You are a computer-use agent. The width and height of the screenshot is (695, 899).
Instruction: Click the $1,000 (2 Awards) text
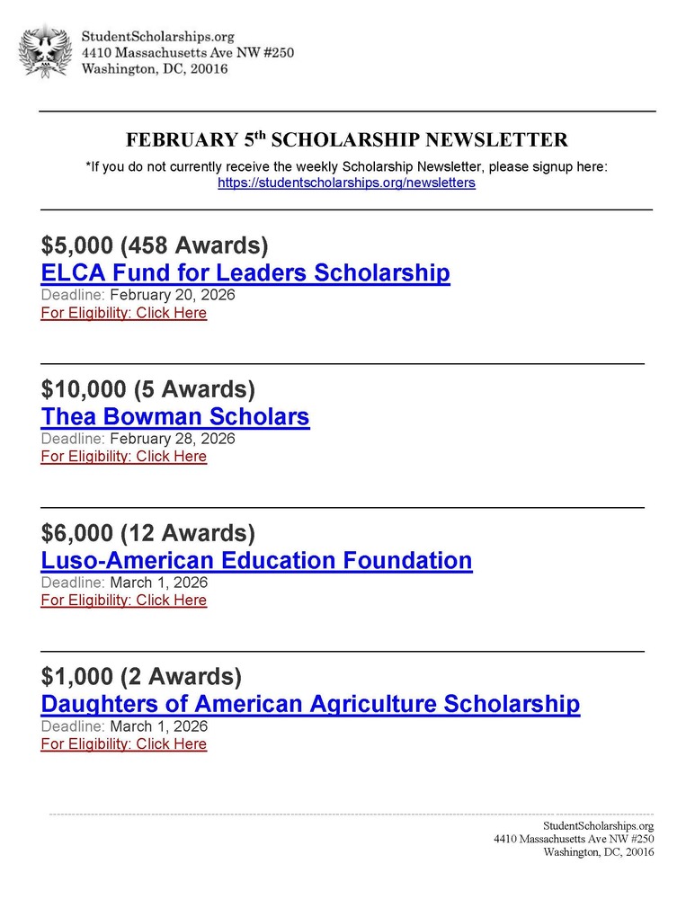[141, 676]
